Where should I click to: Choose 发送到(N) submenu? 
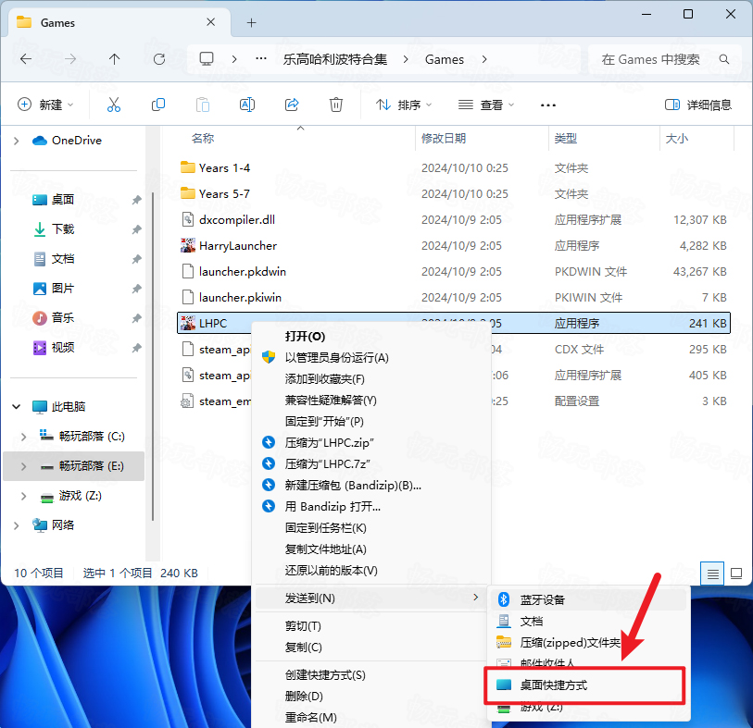tap(371, 598)
